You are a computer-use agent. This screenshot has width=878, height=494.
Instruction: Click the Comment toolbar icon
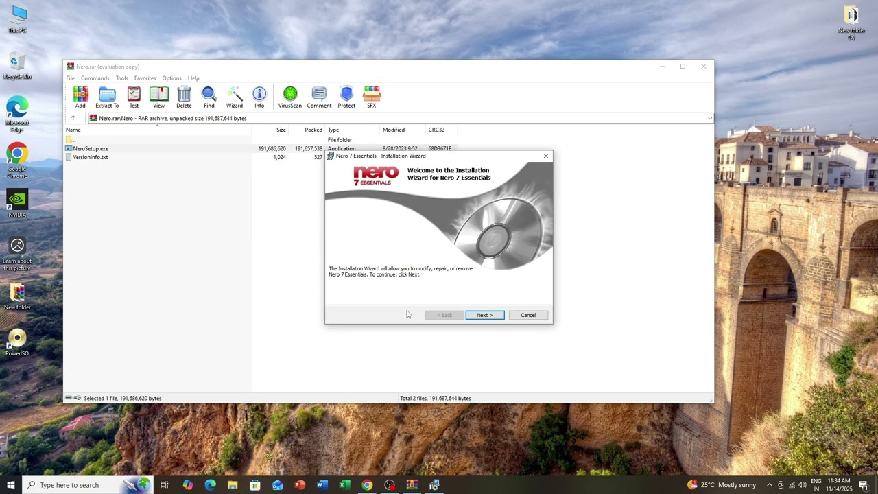[x=319, y=97]
